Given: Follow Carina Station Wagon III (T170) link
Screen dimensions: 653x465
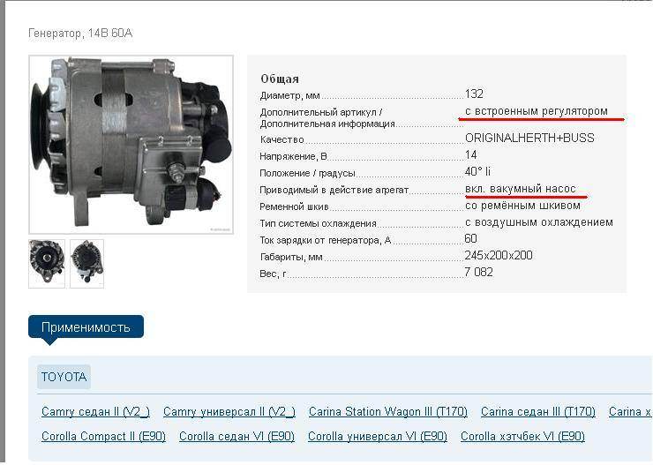Looking at the screenshot, I should click(x=388, y=412).
